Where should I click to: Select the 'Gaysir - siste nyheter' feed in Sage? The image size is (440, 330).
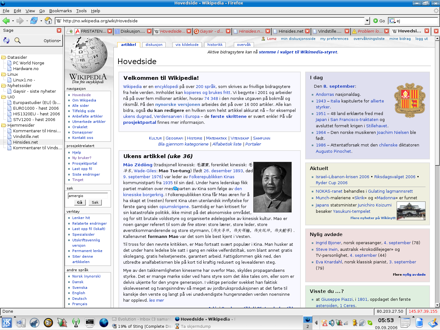(x=35, y=91)
